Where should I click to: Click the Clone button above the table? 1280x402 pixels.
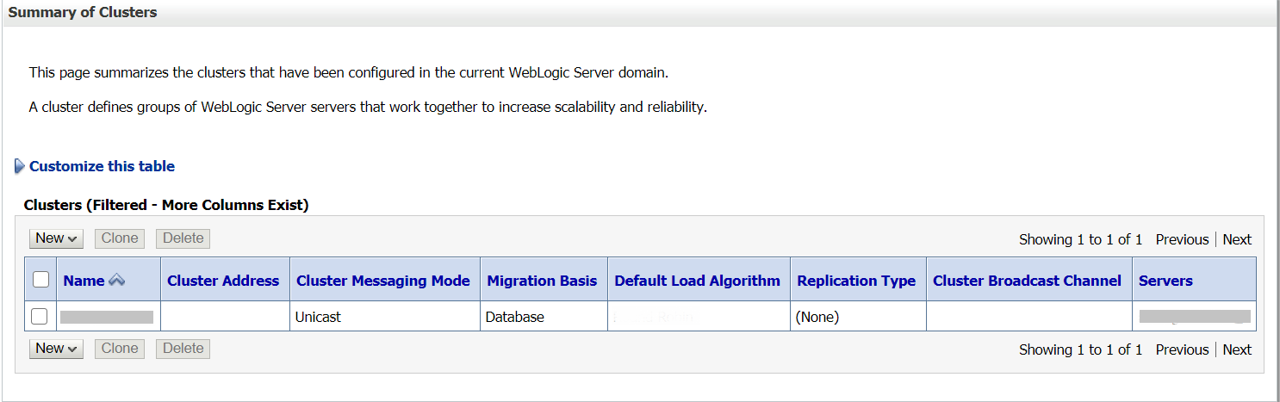click(120, 238)
